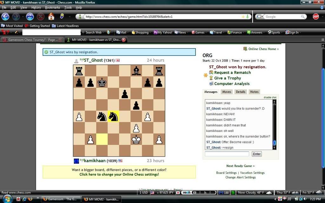
Task: Go to the browser Home icon
Action: [x=51, y=16]
